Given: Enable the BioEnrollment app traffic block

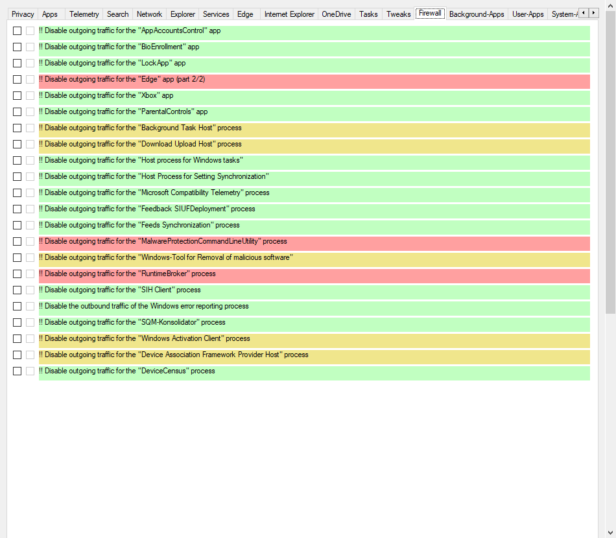Looking at the screenshot, I should (x=18, y=47).
